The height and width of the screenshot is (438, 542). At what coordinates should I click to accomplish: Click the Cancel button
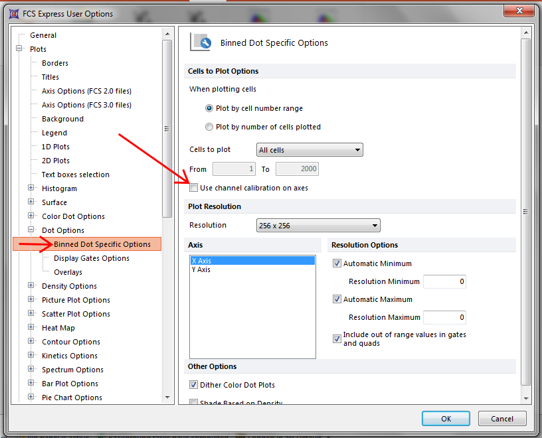pos(502,418)
